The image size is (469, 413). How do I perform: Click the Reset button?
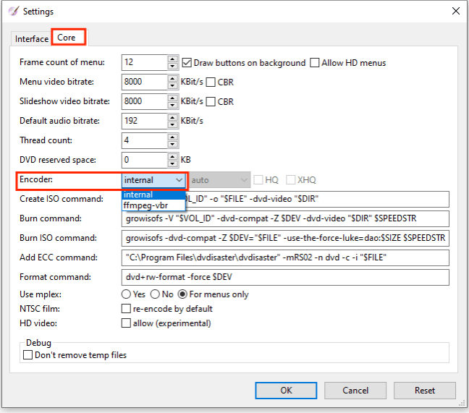tap(424, 391)
